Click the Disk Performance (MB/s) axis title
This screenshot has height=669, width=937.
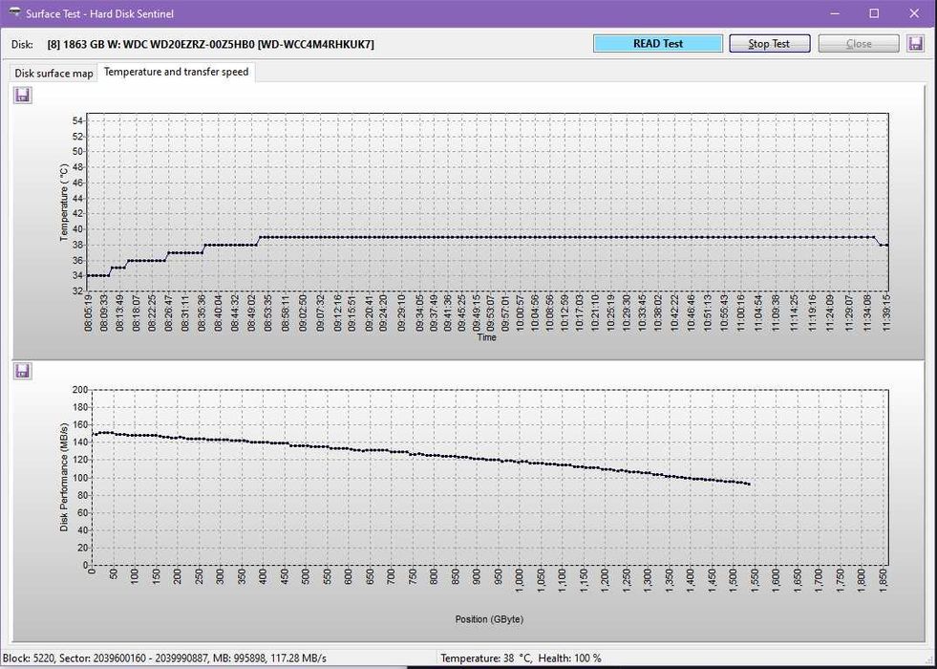[x=64, y=477]
